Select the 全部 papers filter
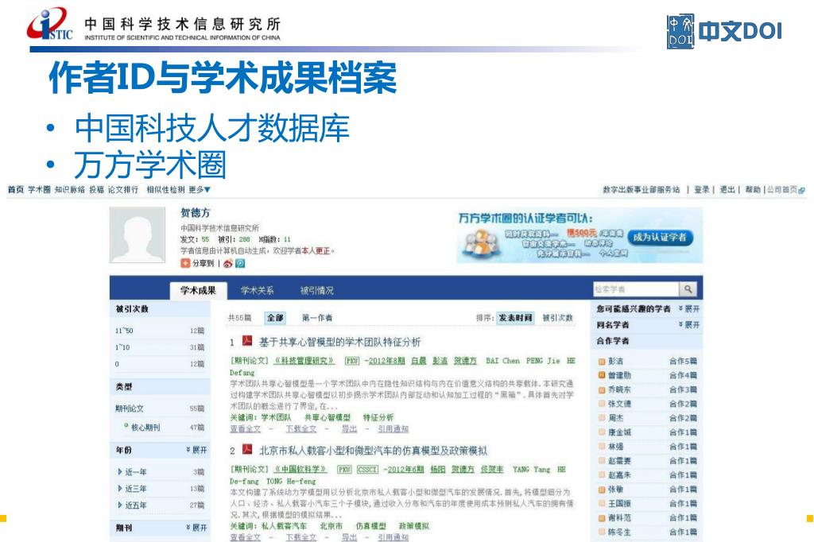Viewport: 814px width, 542px height. point(275,318)
